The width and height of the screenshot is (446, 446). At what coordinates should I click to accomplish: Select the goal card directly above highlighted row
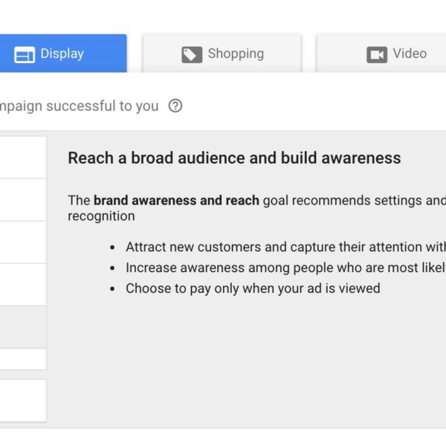click(22, 284)
